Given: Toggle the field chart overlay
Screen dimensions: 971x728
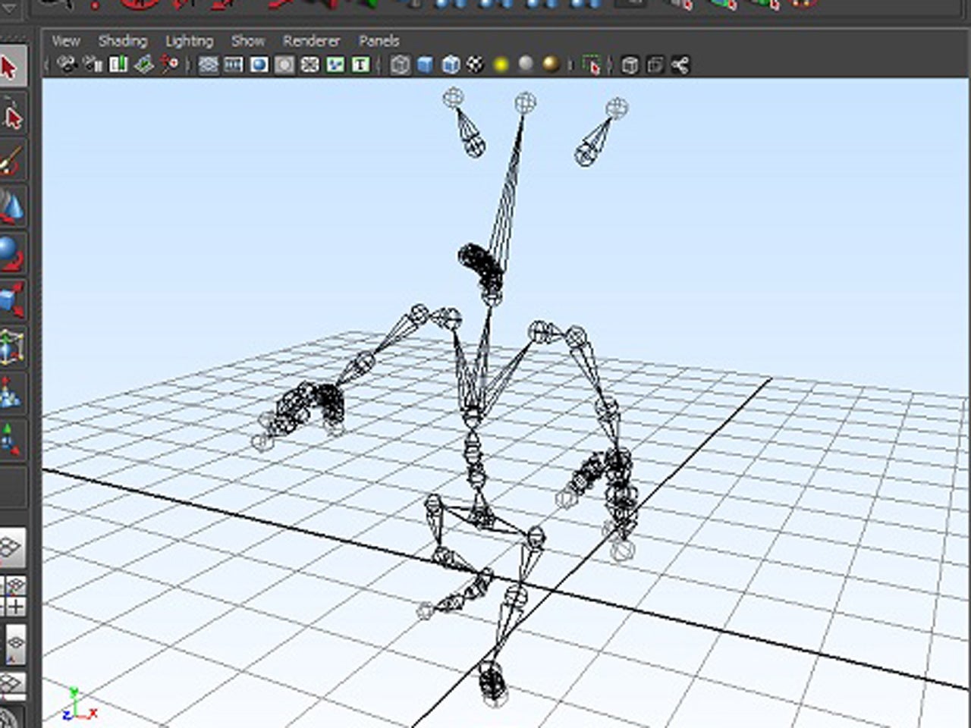Looking at the screenshot, I should click(x=310, y=65).
